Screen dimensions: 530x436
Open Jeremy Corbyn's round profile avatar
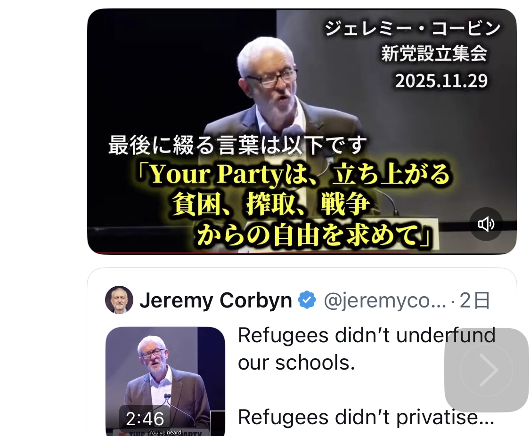point(119,300)
